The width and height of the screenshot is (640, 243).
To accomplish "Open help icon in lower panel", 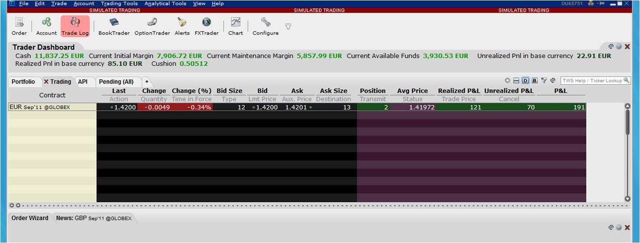I will [619, 227].
